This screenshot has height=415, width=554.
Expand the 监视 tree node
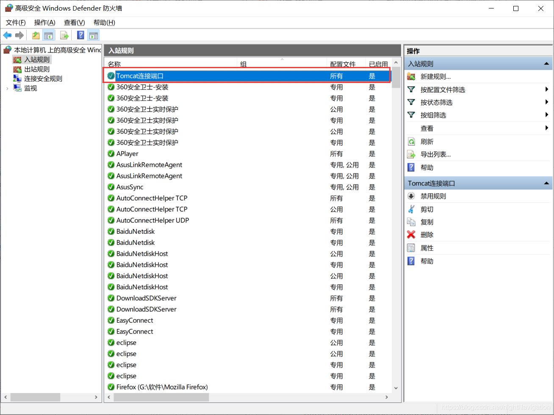point(7,88)
